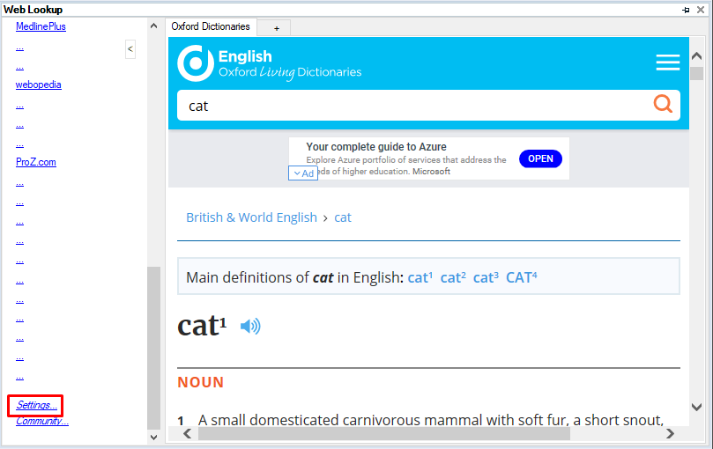713x449 pixels.
Task: Open the Oxford dictionary hamburger menu
Action: pos(667,63)
